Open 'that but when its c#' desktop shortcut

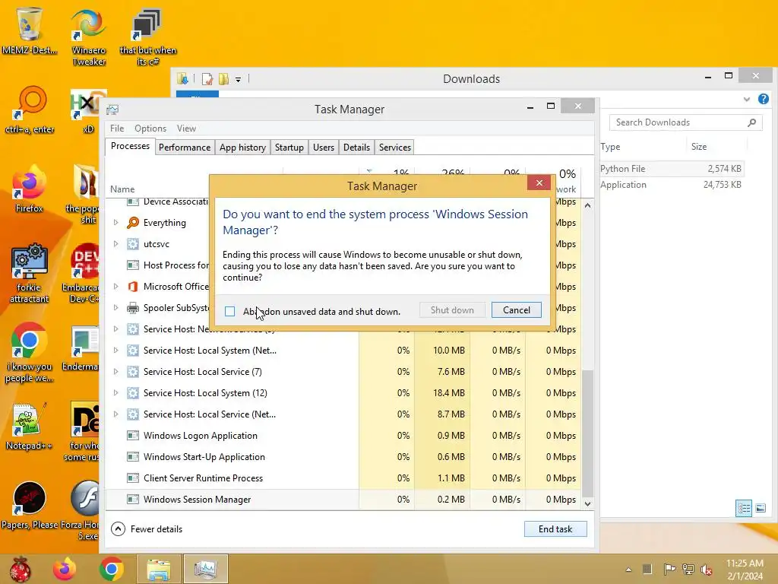148,36
